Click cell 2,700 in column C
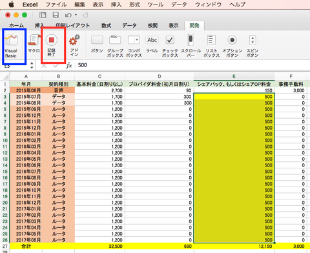The width and height of the screenshot is (310, 253). (x=99, y=90)
